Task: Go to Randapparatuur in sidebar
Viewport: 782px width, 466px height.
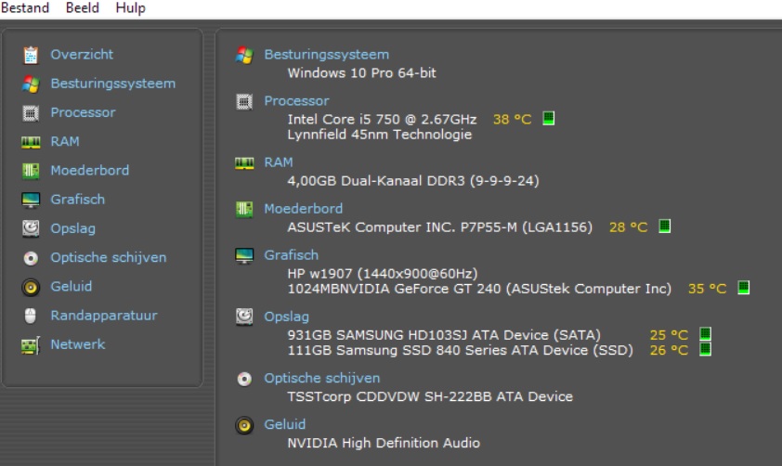Action: pos(32,316)
